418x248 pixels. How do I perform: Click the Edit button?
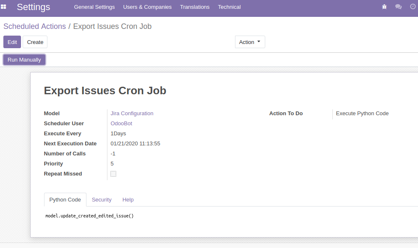tap(12, 42)
